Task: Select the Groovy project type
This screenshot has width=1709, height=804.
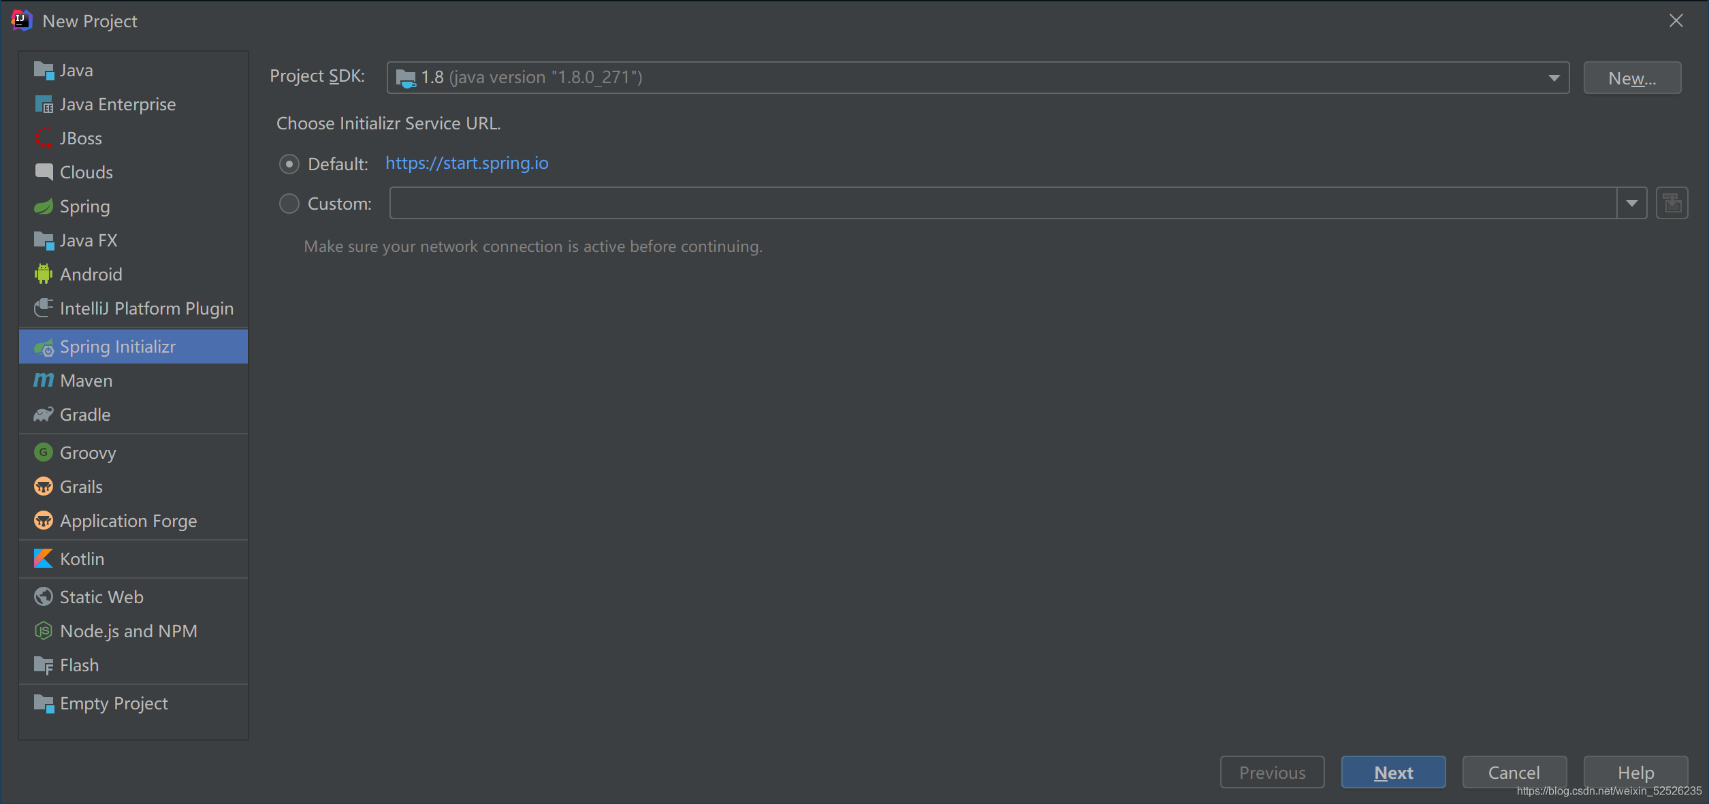Action: point(133,453)
